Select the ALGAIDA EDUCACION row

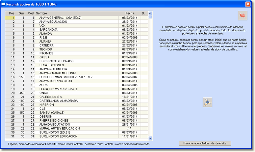[x=77, y=124]
